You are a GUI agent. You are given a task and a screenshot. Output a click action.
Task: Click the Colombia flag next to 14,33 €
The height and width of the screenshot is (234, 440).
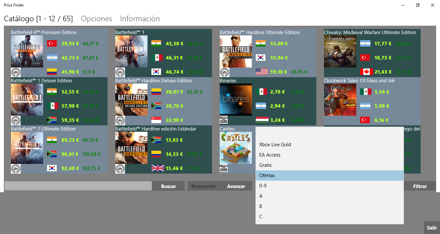[x=156, y=154]
